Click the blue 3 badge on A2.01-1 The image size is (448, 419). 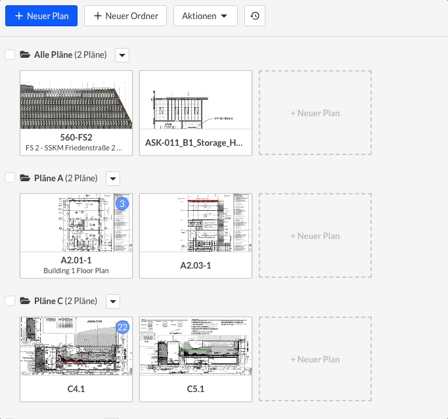coord(122,204)
